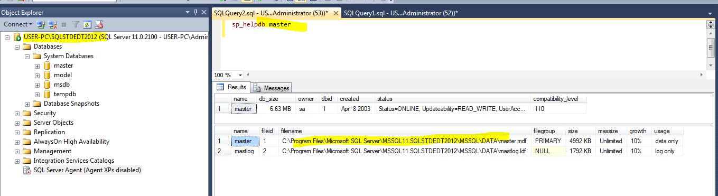Click the Management folder icon
The image size is (718, 196).
click(27, 151)
